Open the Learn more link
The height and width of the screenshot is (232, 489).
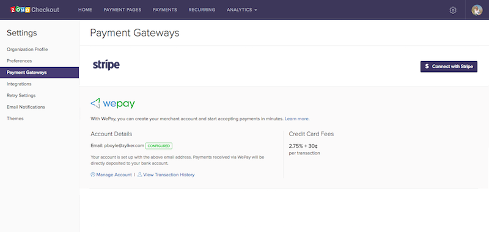297,118
